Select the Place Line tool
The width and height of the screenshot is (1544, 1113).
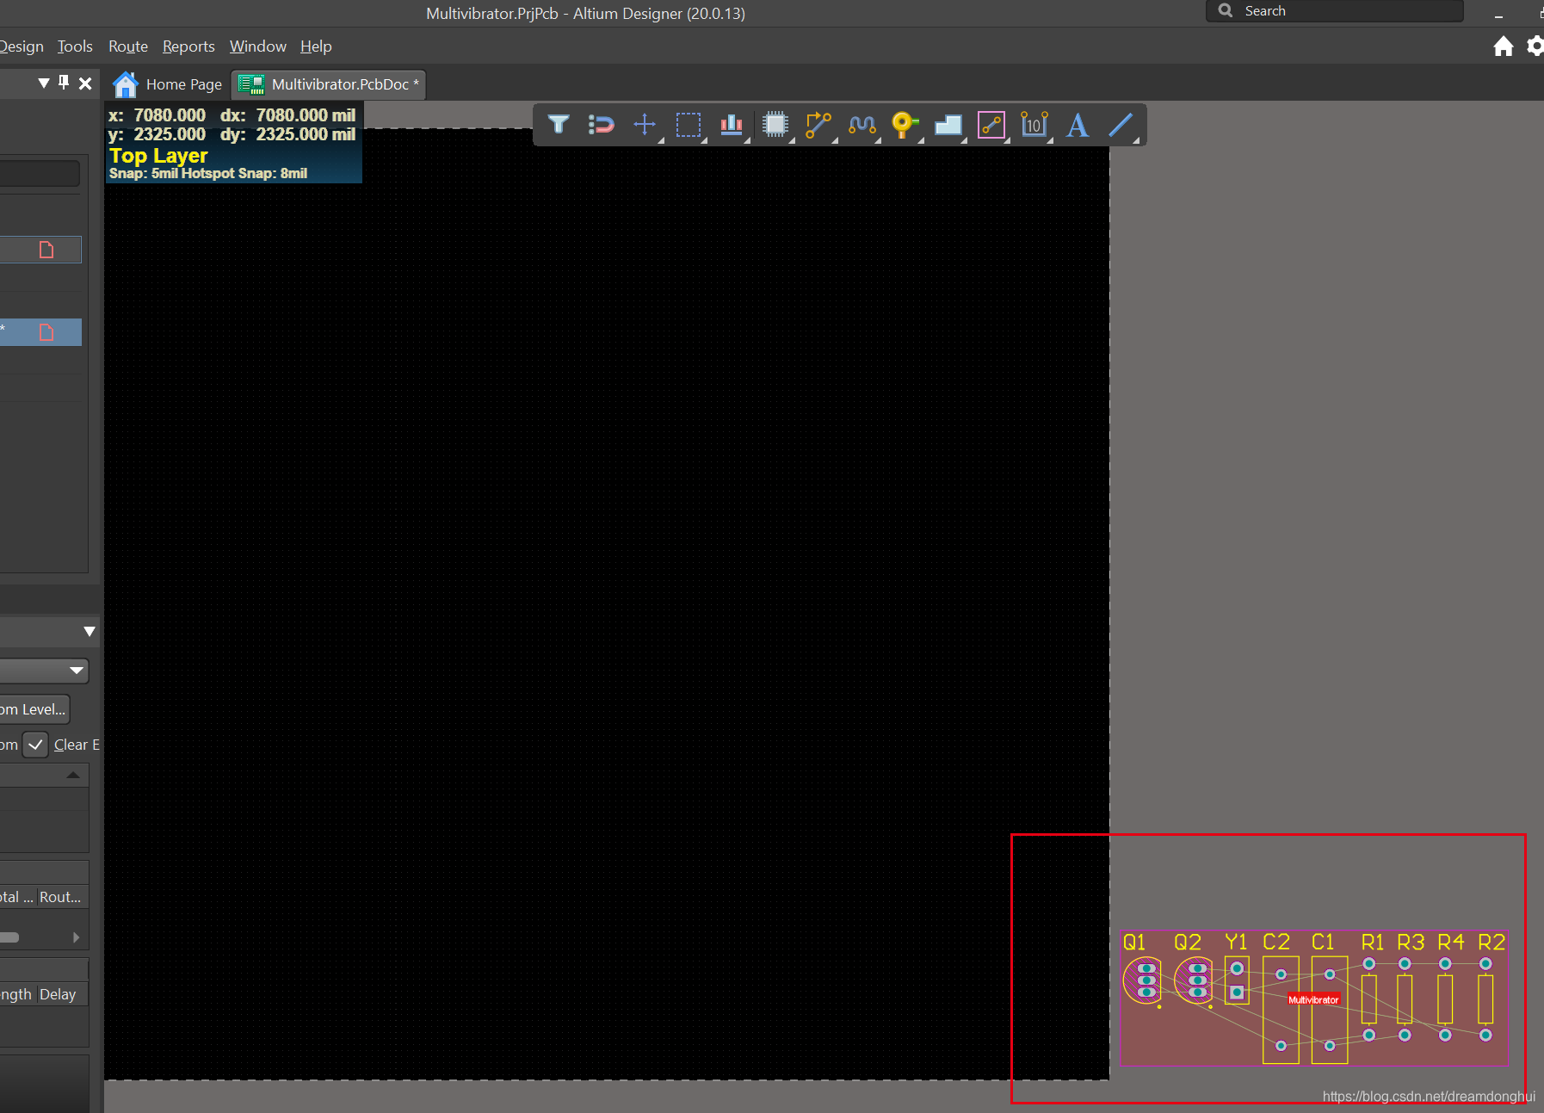[1121, 125]
